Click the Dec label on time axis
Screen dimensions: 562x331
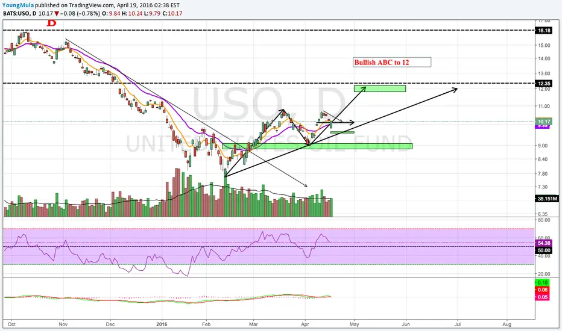[x=110, y=324]
